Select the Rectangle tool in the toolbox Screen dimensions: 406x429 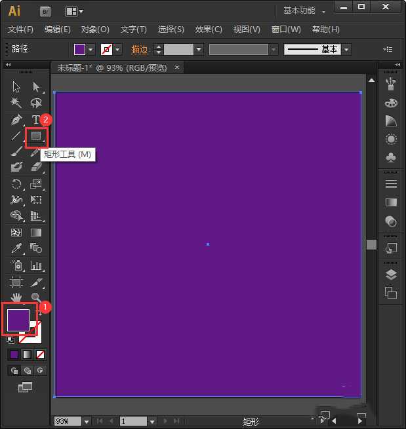coord(35,136)
